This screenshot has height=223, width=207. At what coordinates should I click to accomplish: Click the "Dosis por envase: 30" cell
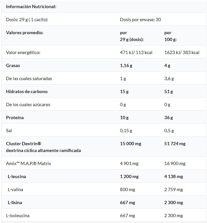pyautogui.click(x=140, y=20)
